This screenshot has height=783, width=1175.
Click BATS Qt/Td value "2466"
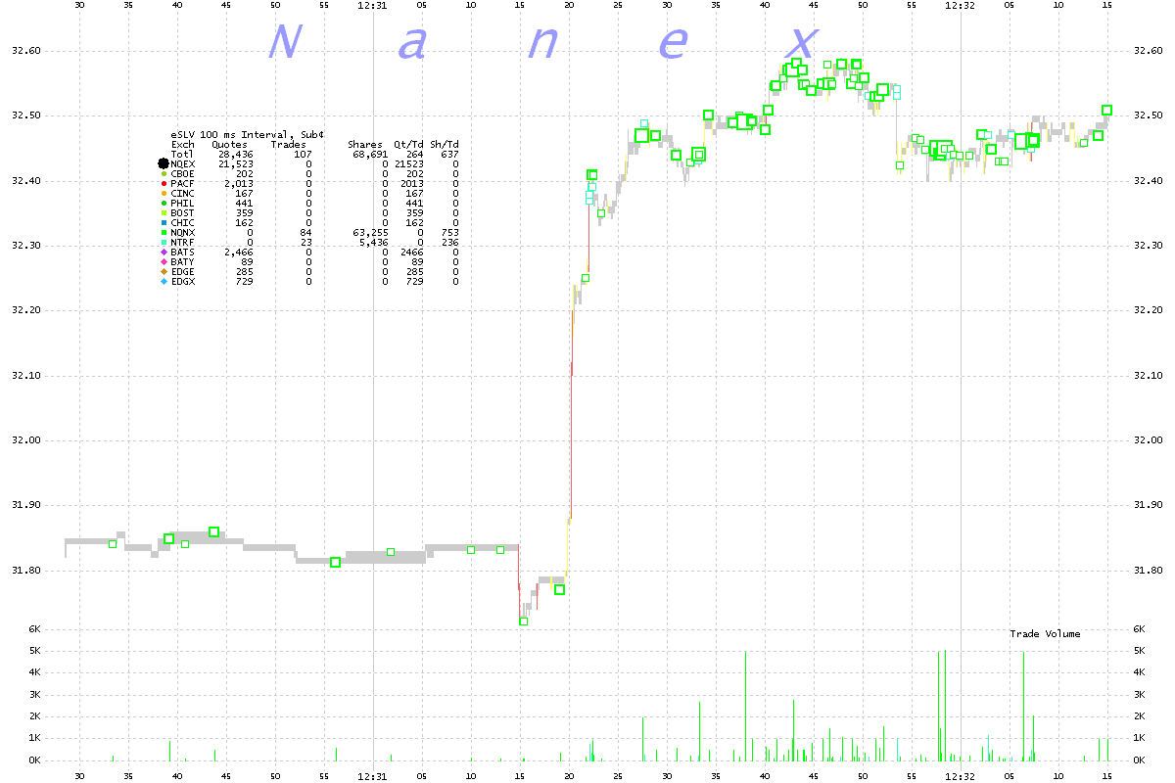(412, 253)
